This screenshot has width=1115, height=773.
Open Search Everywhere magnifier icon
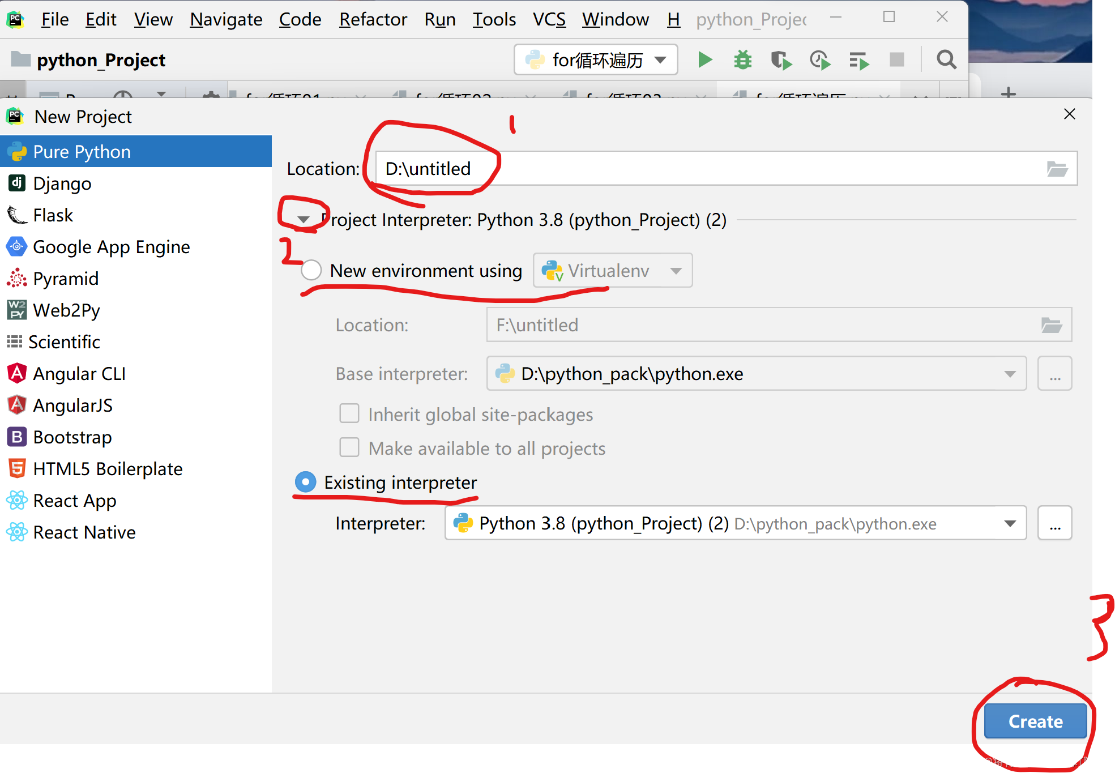pyautogui.click(x=946, y=59)
